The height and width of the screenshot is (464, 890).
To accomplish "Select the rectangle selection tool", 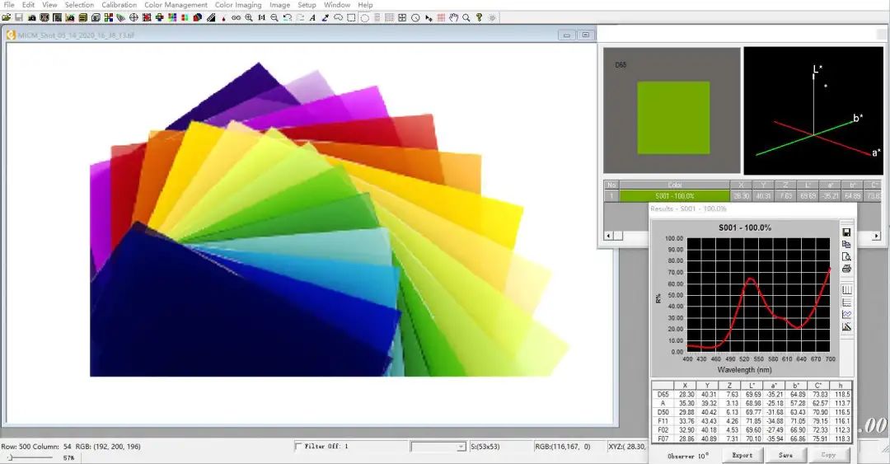I will (x=351, y=17).
